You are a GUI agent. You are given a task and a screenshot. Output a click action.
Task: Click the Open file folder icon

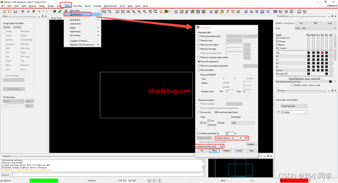tap(10, 11)
